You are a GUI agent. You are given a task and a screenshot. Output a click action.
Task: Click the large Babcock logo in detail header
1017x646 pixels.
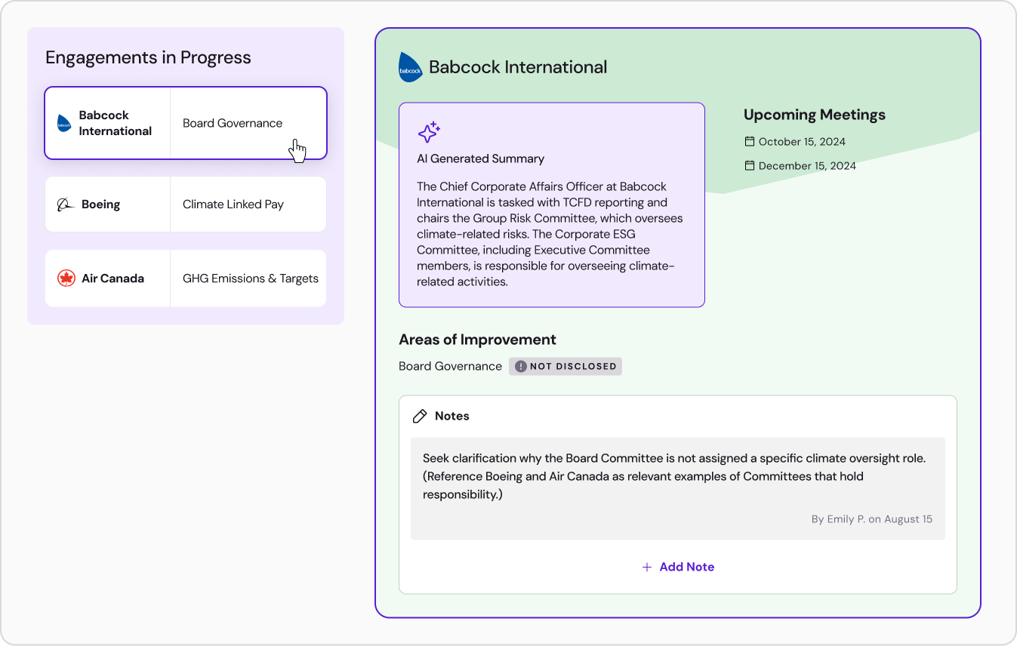[x=411, y=67]
